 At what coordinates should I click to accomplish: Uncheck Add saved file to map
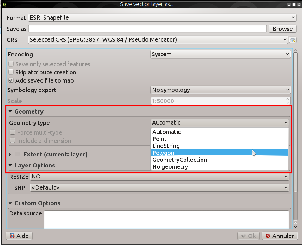pos(11,80)
